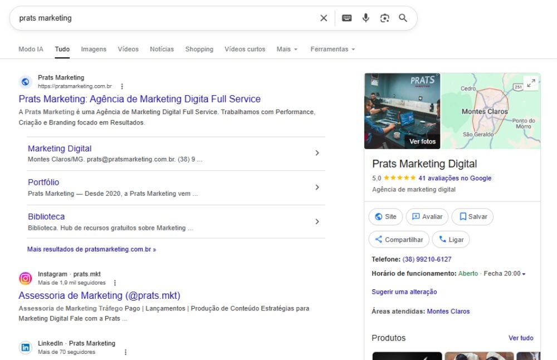Save the business with the Salvar button
Screen dimensions: 557x360
point(472,216)
